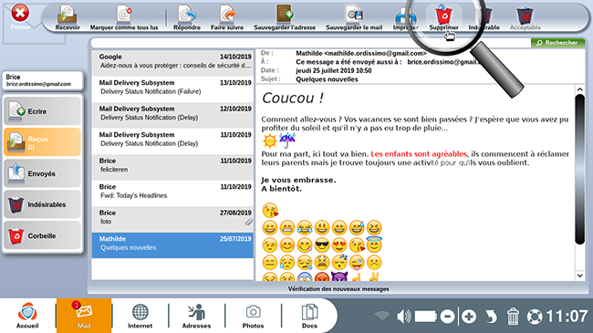Click the Rechercher search button
This screenshot has height=333, width=593.
(x=557, y=43)
